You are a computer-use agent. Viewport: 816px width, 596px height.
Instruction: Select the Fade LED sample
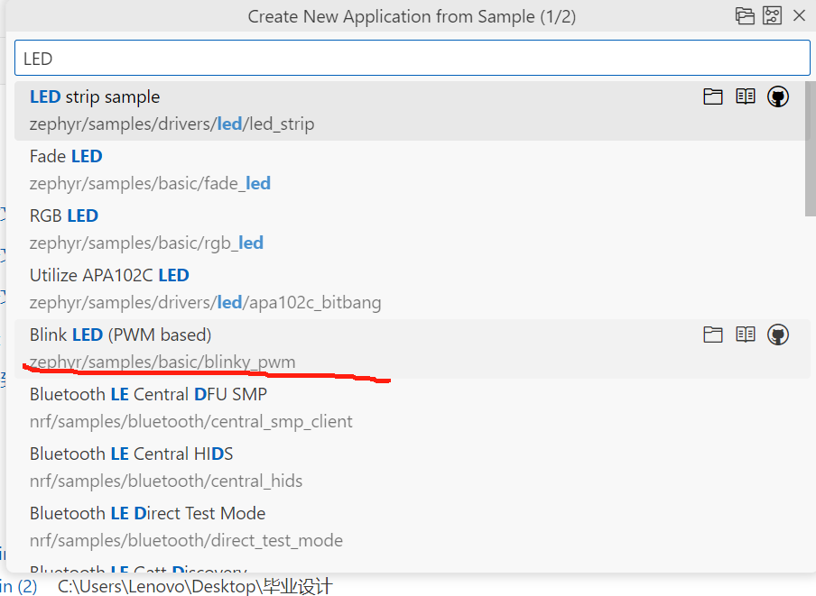(271, 169)
